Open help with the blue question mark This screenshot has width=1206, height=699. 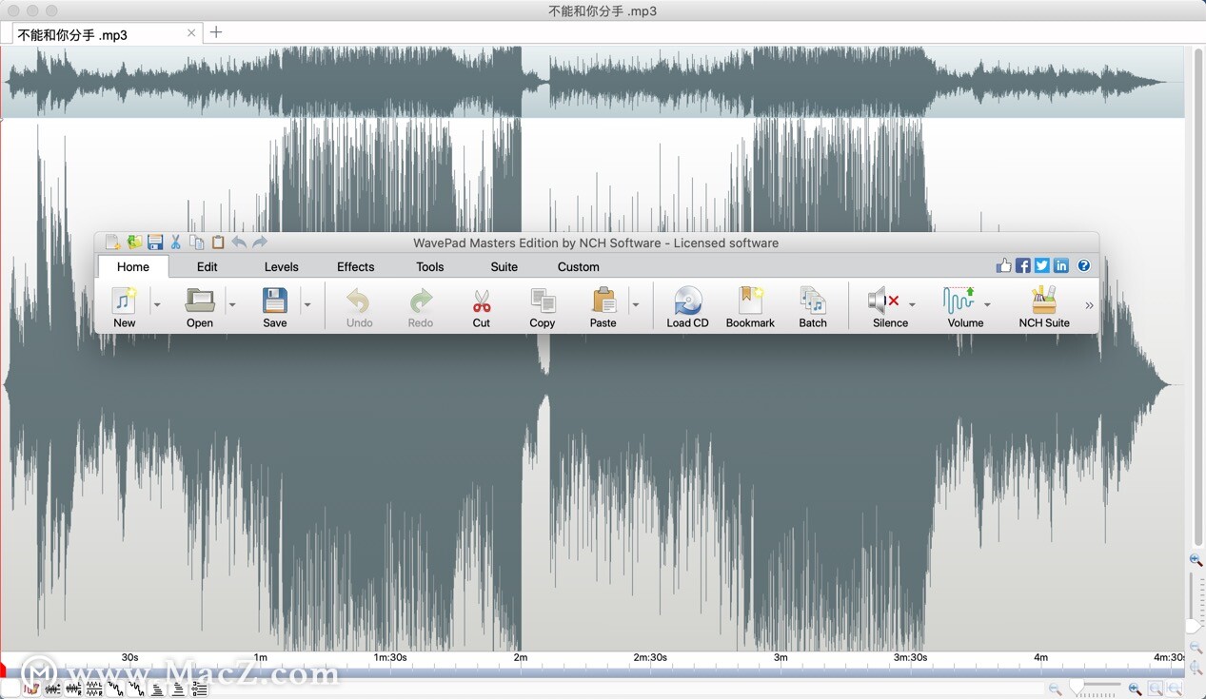click(x=1084, y=266)
